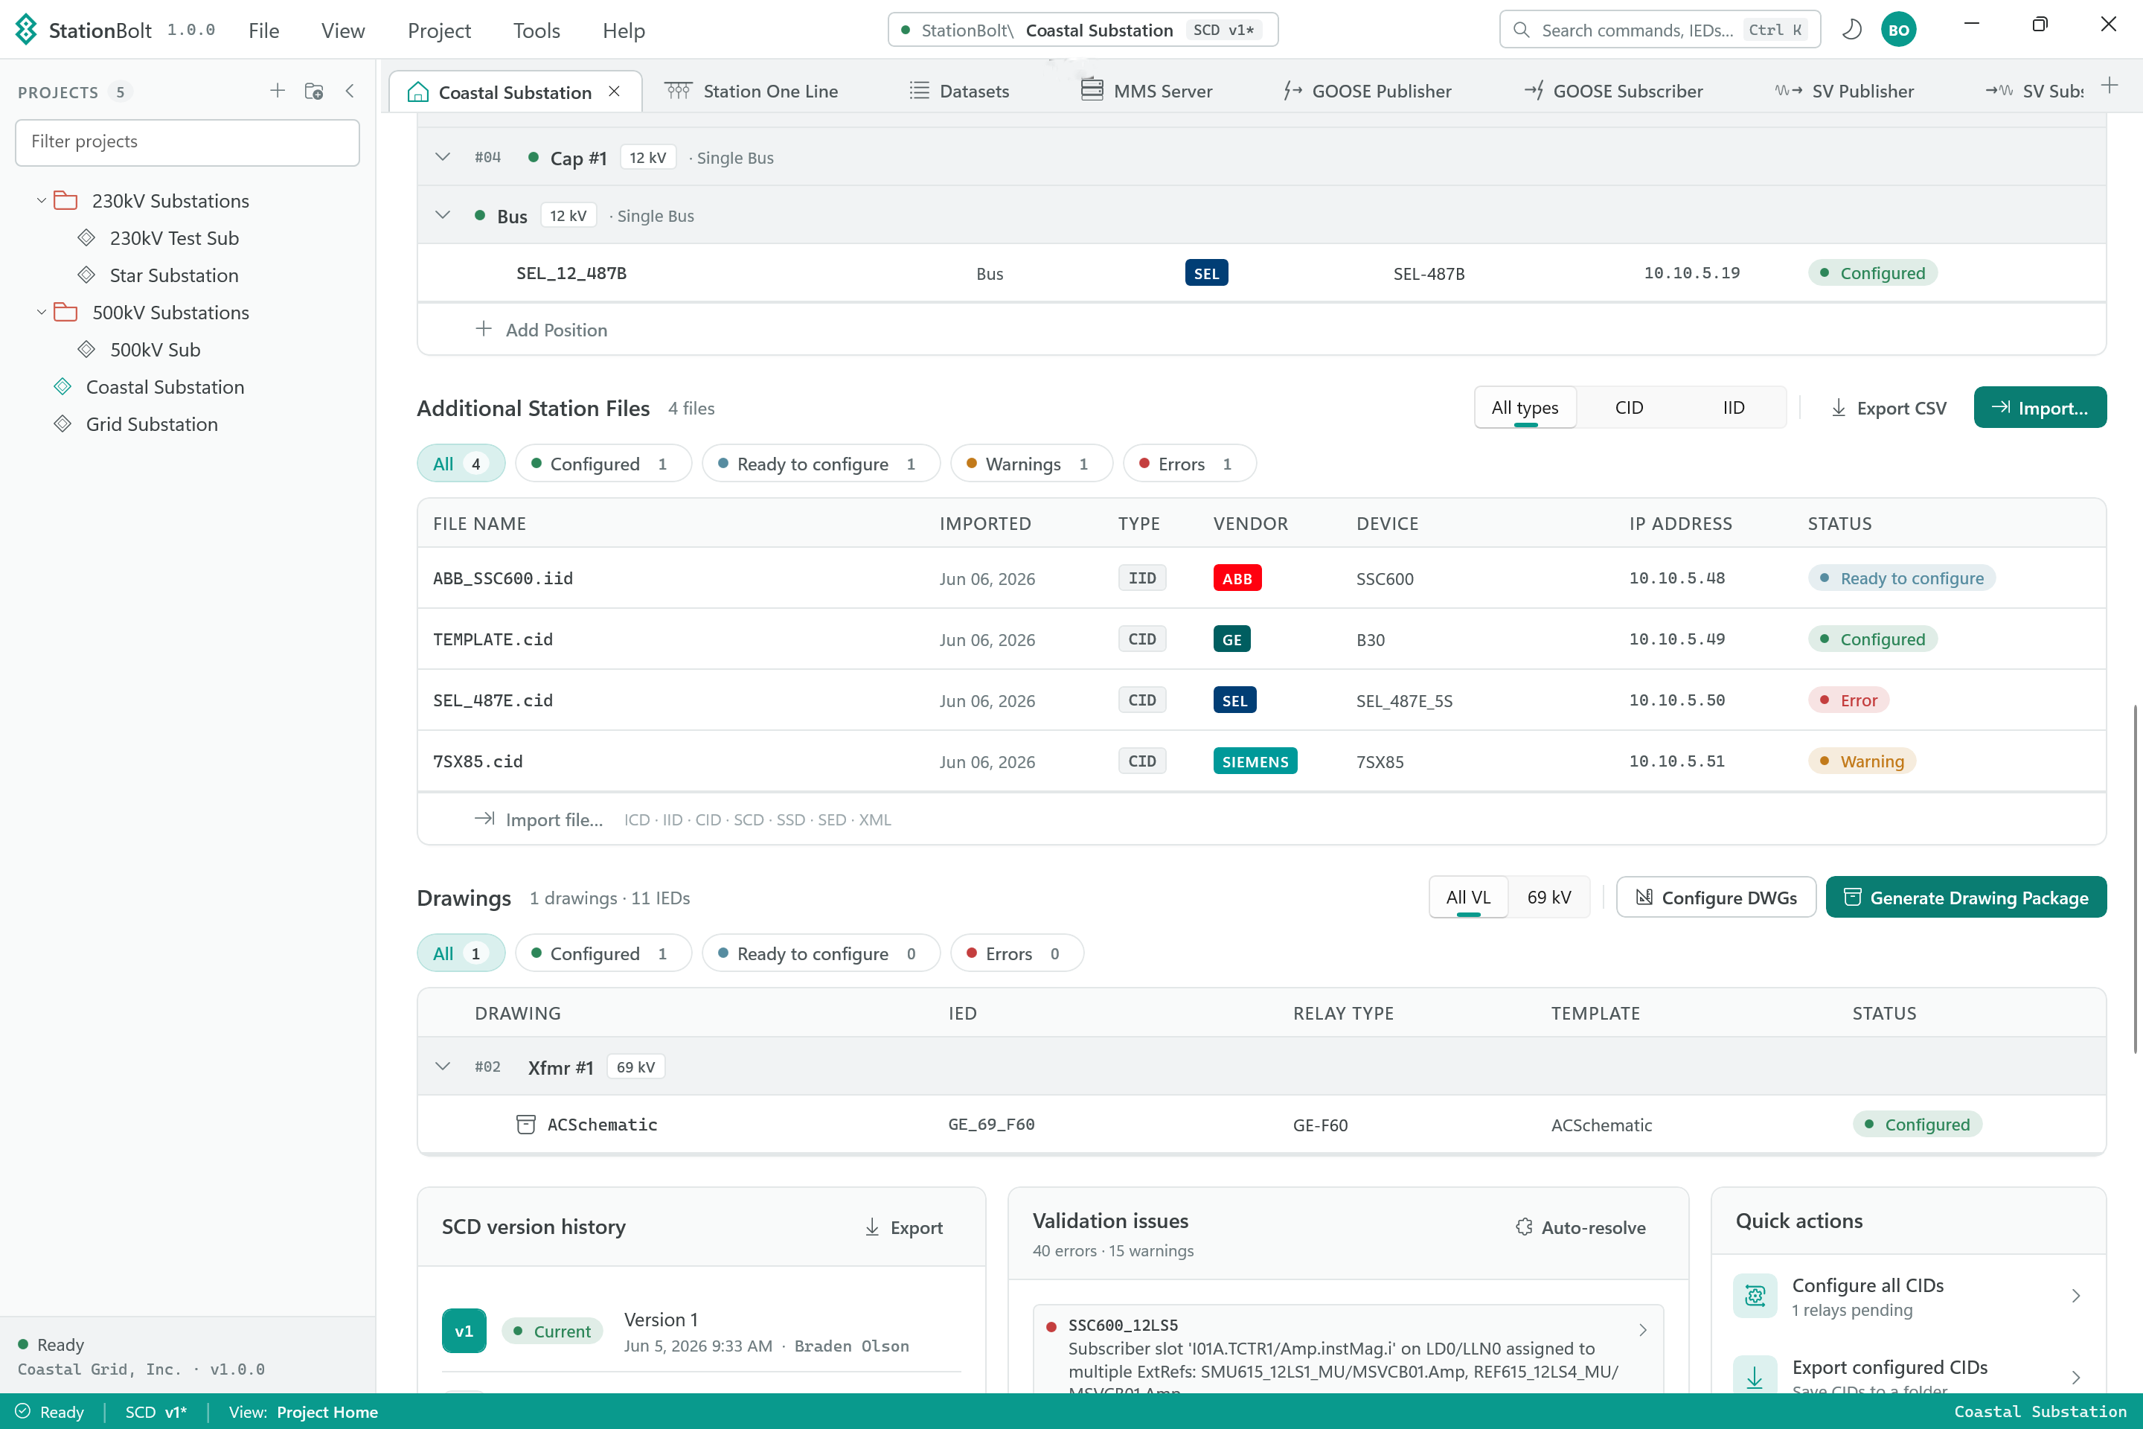Click the GOOSE Subscriber icon
Image resolution: width=2143 pixels, height=1429 pixels.
(x=1534, y=91)
